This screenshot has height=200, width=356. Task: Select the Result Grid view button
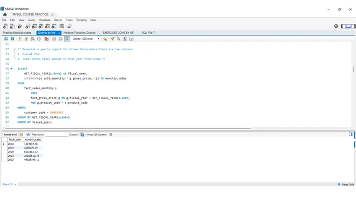(x=10, y=134)
